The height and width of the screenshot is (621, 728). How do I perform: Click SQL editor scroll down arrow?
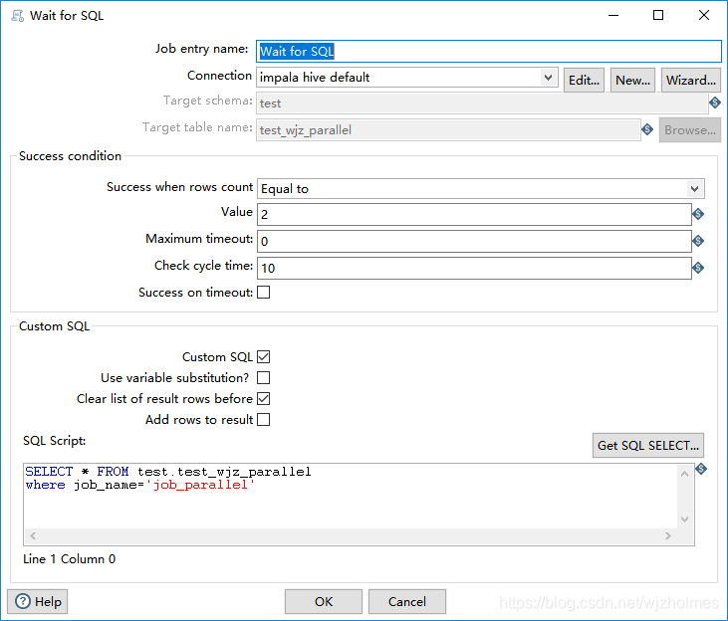(x=684, y=518)
